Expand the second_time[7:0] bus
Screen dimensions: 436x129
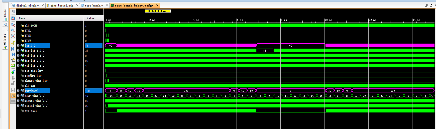[x=18, y=106]
